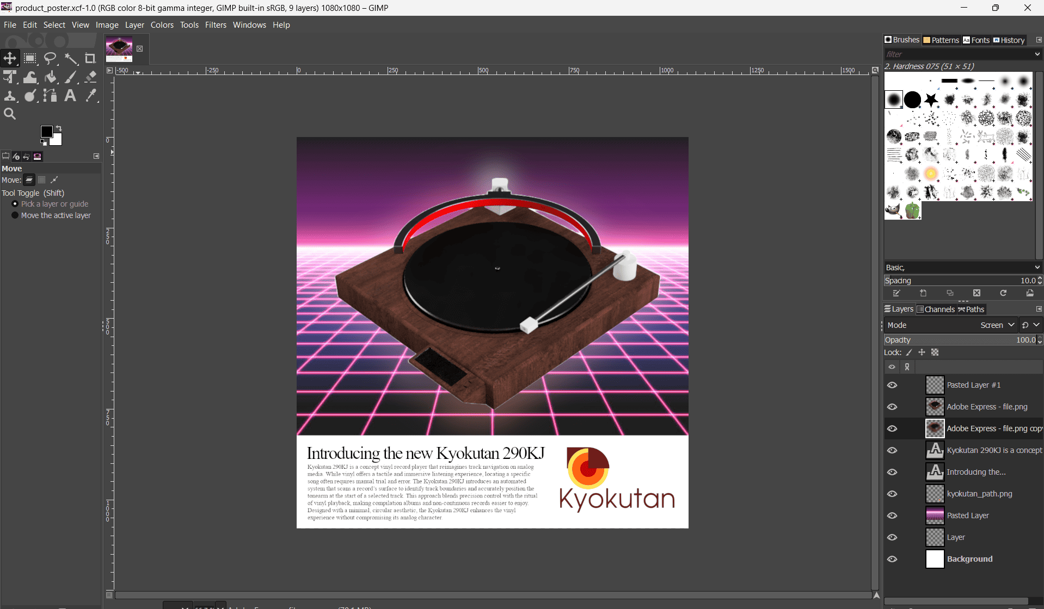Open a new brush in the brush editor
Viewport: 1044px width, 609px height.
coord(923,293)
